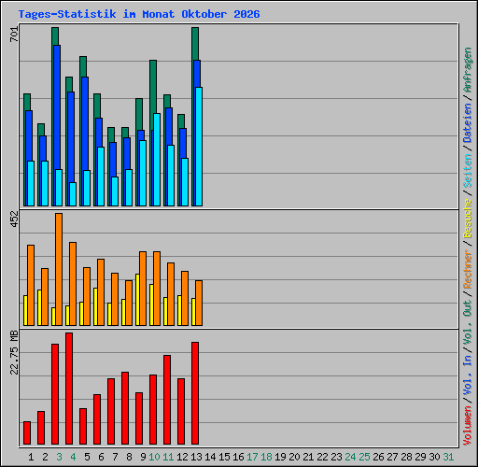Click the blue 'Dateien' legend label
The height and width of the screenshot is (467, 478).
(468, 123)
